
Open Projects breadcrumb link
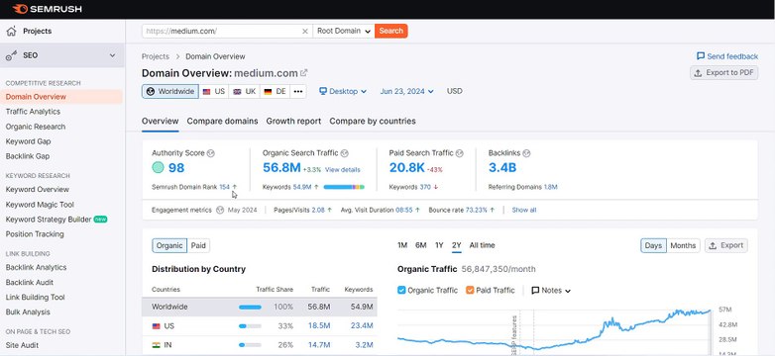tap(156, 56)
